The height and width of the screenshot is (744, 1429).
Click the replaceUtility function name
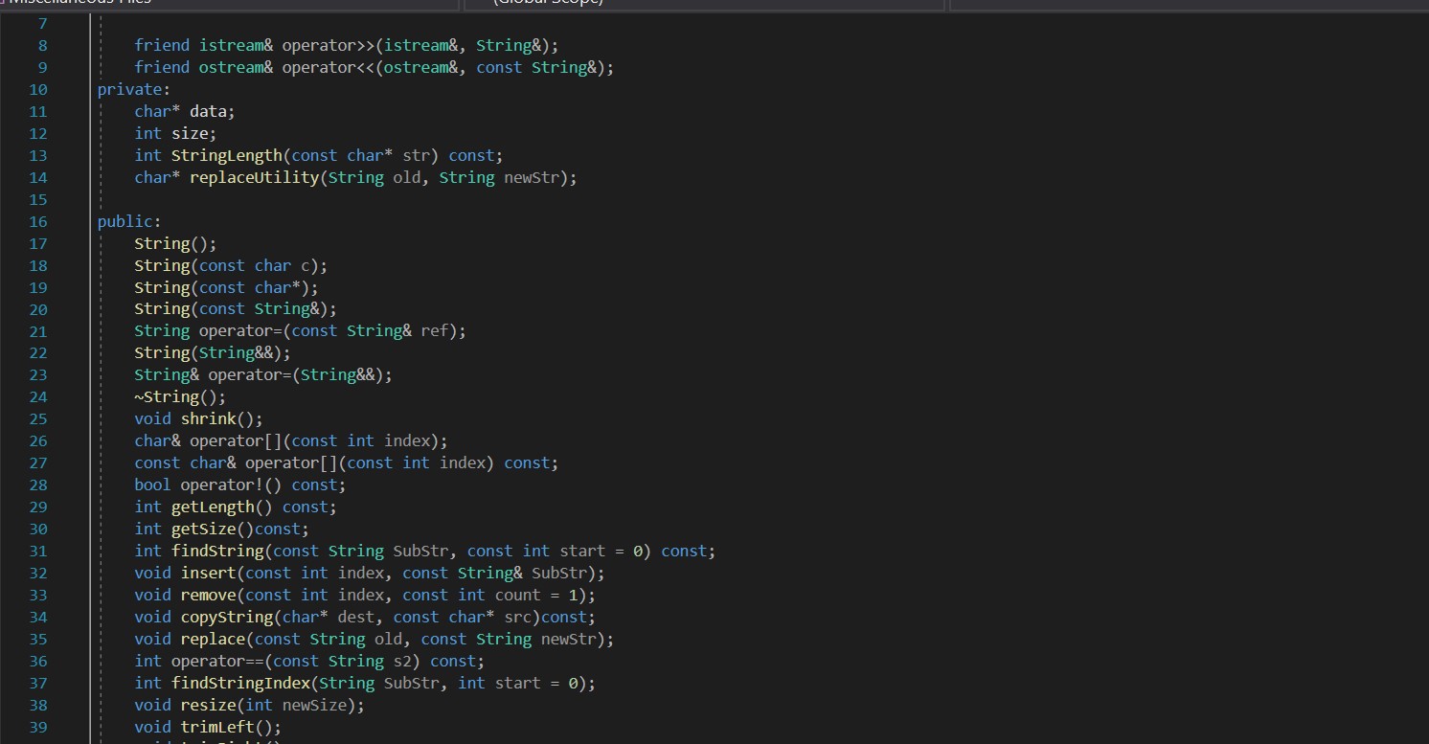(253, 177)
